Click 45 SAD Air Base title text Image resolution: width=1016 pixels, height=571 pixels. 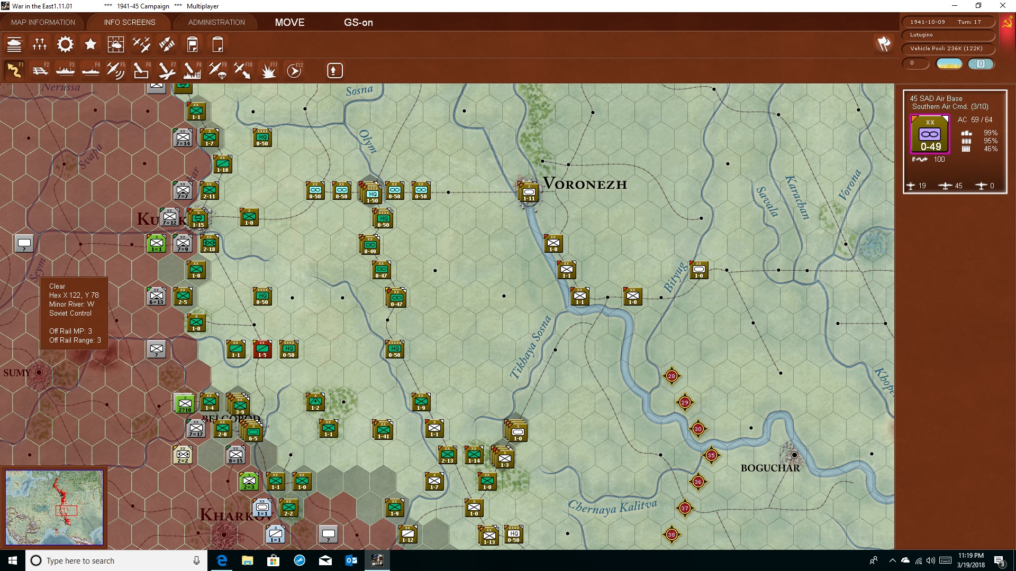936,98
